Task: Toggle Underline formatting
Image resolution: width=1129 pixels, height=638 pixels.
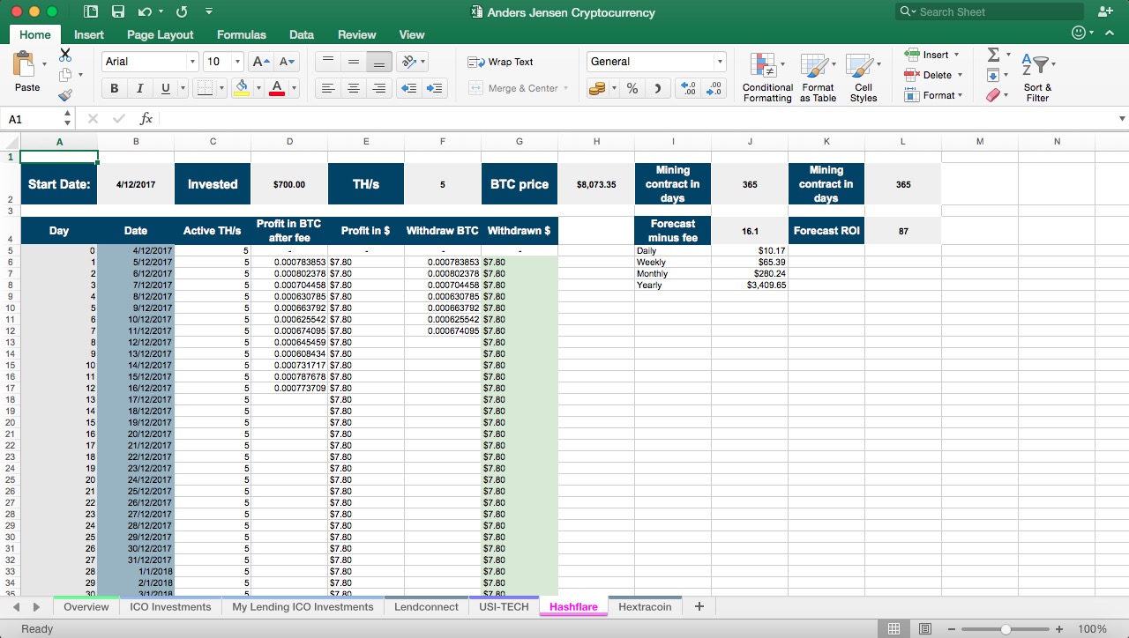Action: [165, 88]
